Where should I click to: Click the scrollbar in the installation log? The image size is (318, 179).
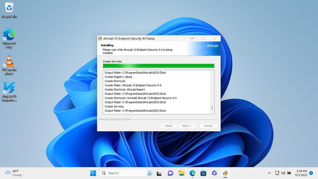212,107
